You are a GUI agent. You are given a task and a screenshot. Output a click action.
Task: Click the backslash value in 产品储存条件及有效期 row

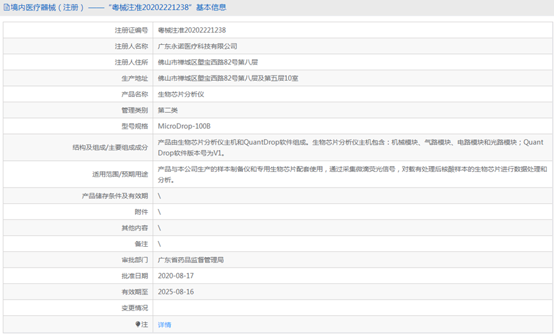click(159, 196)
